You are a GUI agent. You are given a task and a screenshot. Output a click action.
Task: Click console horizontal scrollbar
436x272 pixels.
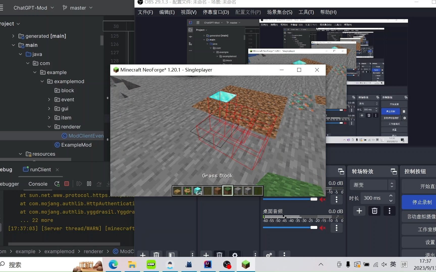point(64,244)
